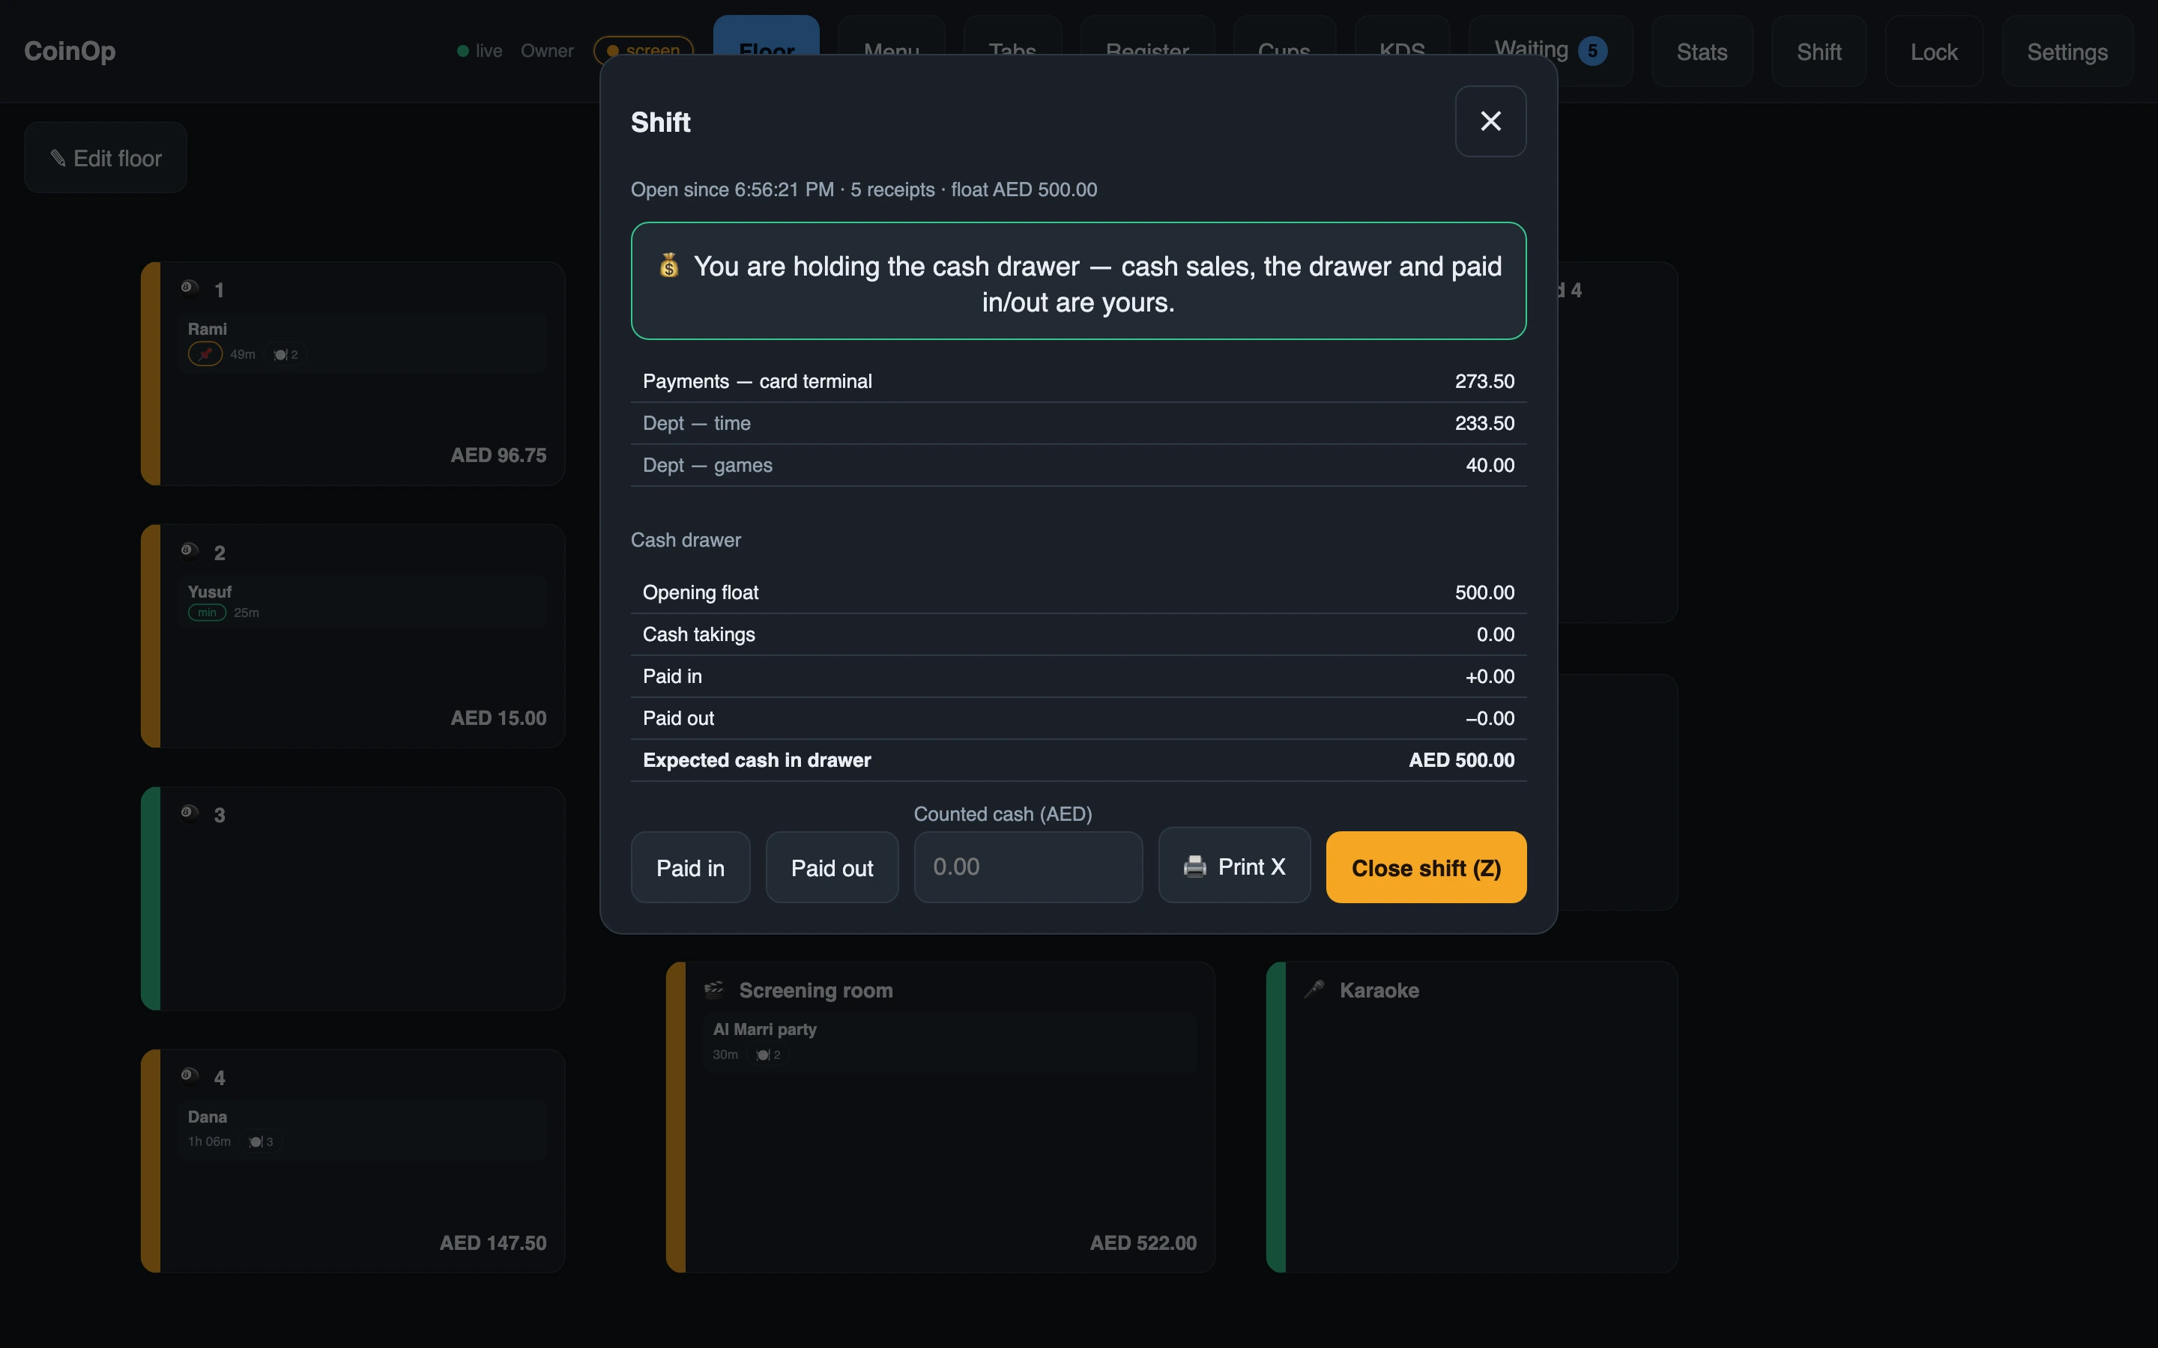The height and width of the screenshot is (1348, 2158).
Task: Click the Expected cash in drawer row
Action: click(x=1078, y=760)
